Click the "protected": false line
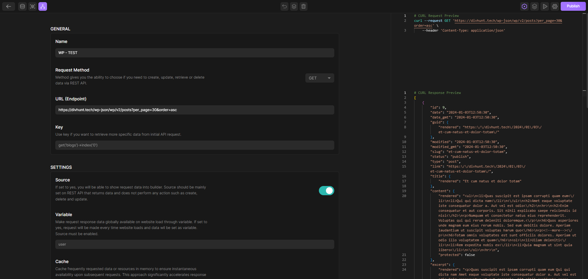588x279 pixels. tap(457, 255)
